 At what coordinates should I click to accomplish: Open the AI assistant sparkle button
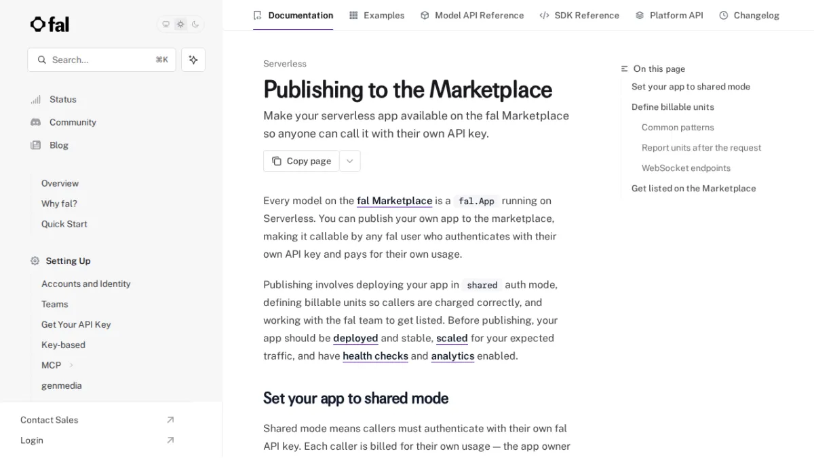[193, 60]
